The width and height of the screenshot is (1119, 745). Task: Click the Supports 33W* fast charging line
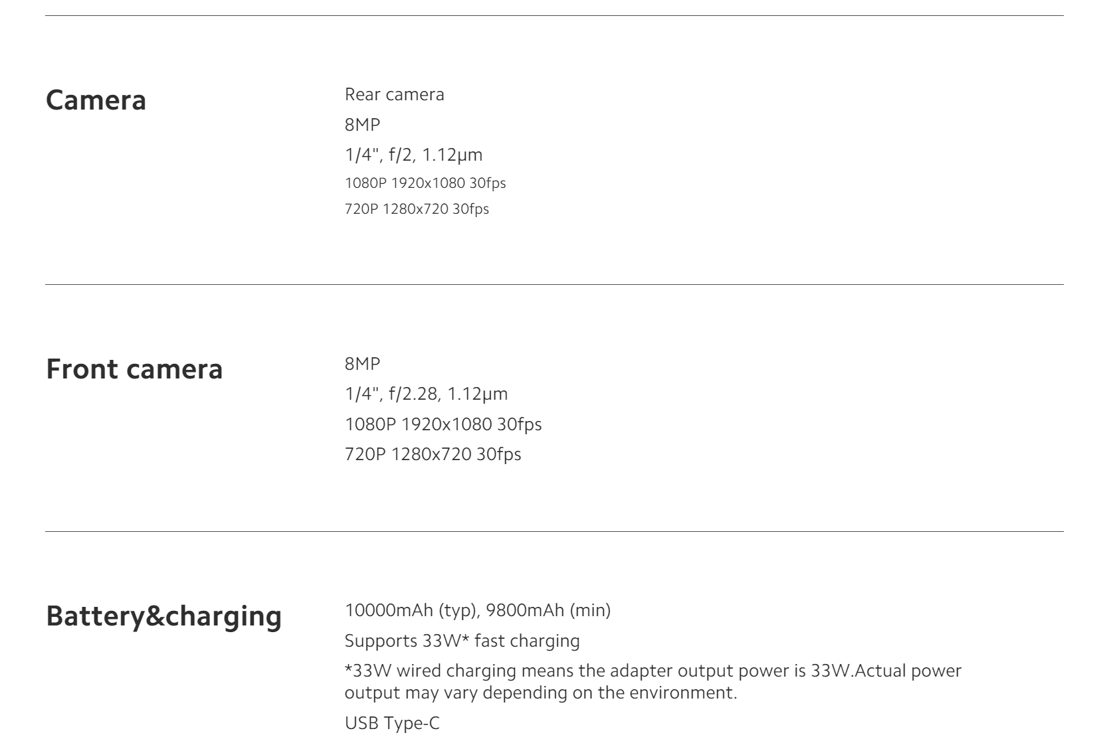pyautogui.click(x=462, y=641)
